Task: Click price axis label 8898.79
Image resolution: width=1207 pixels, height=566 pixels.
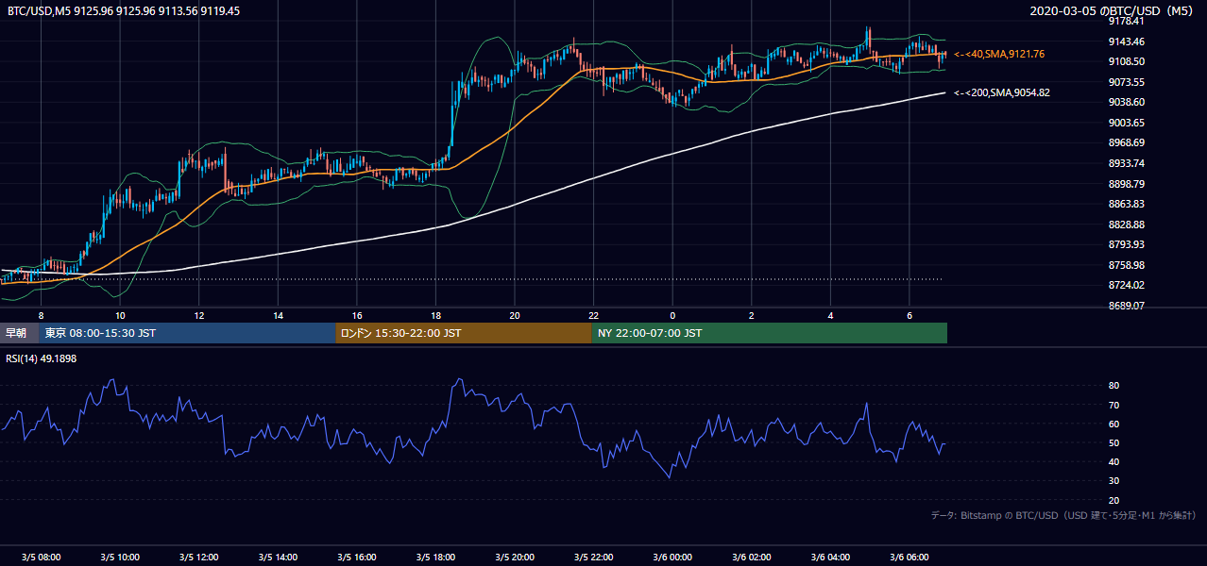Action: [x=1126, y=184]
